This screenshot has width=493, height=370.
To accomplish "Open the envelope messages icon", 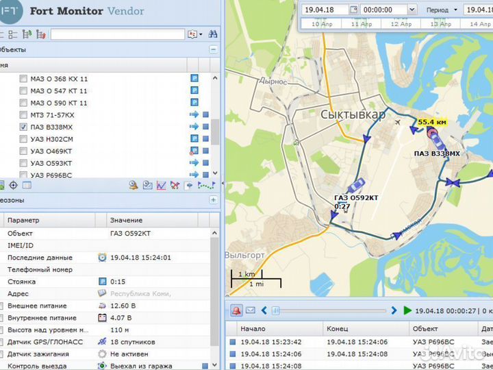I will tap(250, 310).
